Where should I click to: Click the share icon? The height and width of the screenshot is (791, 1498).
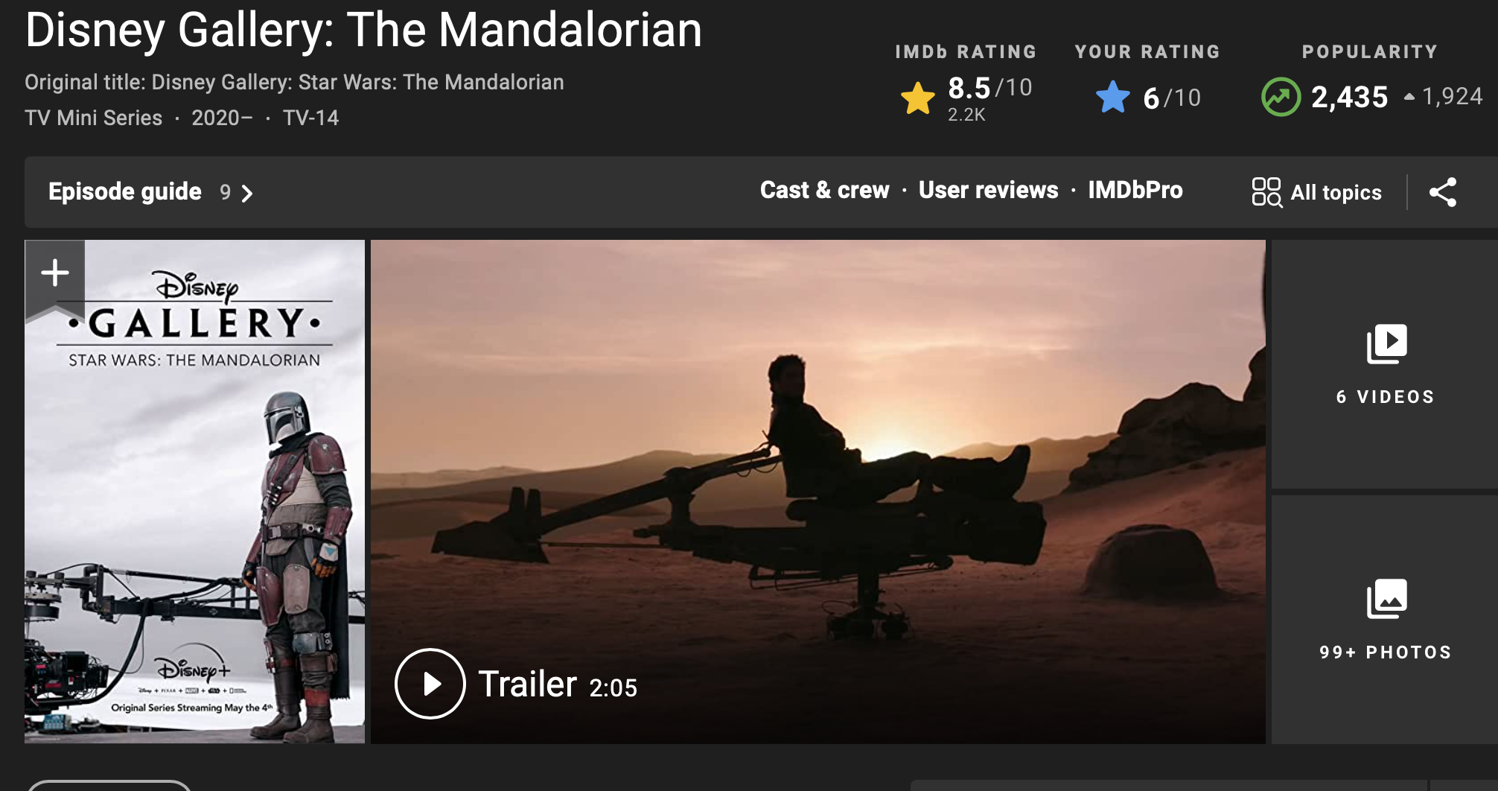[1442, 192]
